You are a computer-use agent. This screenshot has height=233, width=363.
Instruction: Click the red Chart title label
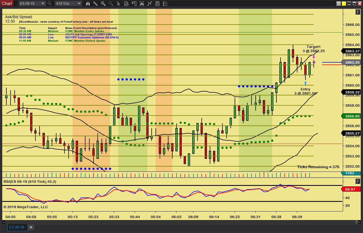pyautogui.click(x=7, y=3)
